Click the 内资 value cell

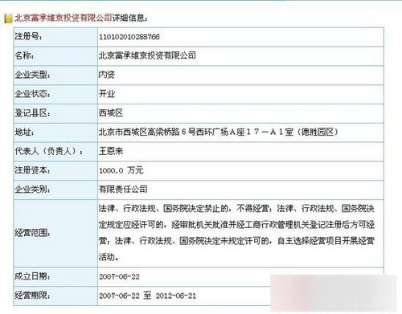[240, 75]
